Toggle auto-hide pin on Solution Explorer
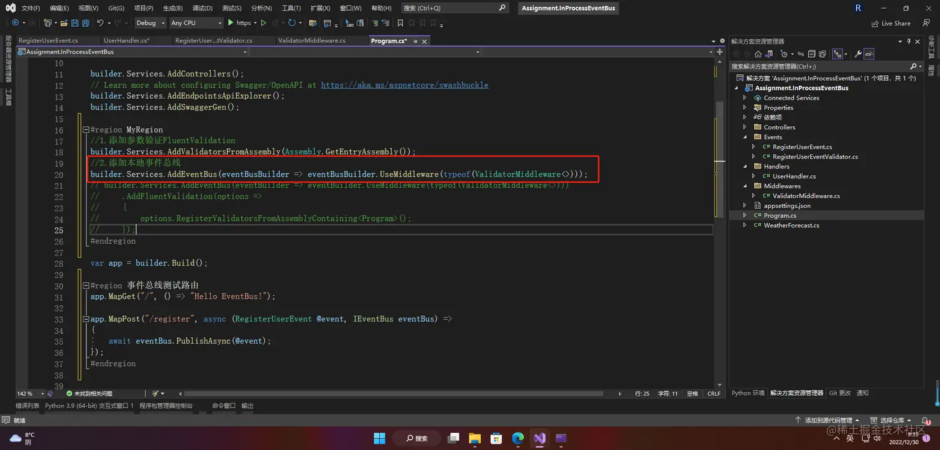The height and width of the screenshot is (450, 940). pos(909,42)
